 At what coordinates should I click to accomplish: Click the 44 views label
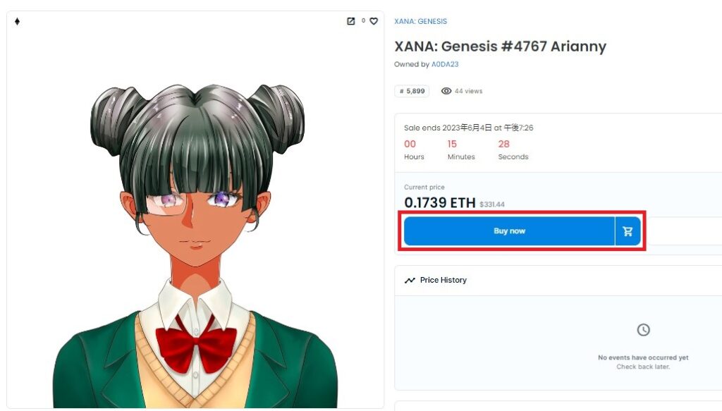(x=469, y=91)
